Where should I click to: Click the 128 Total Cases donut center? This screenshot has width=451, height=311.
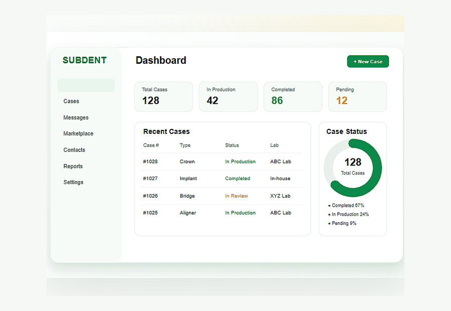(353, 166)
